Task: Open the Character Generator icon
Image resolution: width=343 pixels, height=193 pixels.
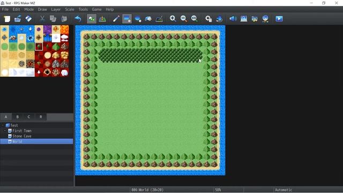Action: [x=265, y=19]
